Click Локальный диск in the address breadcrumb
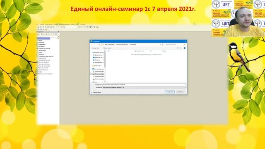This screenshot has height=149, width=265. point(122,45)
